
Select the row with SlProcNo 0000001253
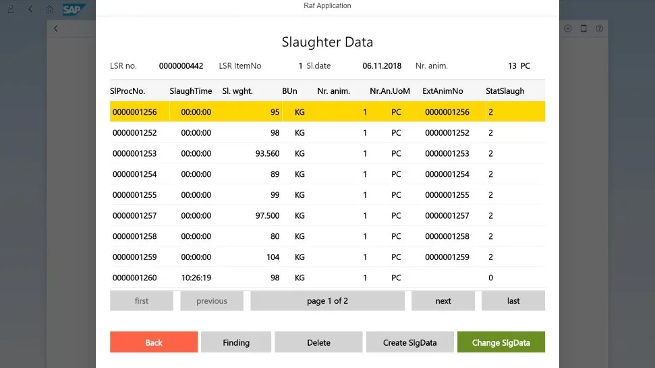pos(327,153)
